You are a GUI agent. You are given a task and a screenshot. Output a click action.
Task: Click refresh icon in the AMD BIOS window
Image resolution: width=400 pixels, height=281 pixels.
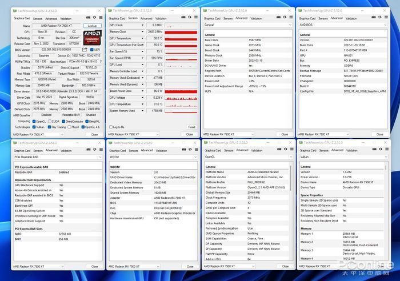pyautogui.click(x=380, y=17)
